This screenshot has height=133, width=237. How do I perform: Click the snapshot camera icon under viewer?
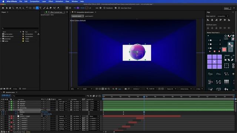[126, 89]
